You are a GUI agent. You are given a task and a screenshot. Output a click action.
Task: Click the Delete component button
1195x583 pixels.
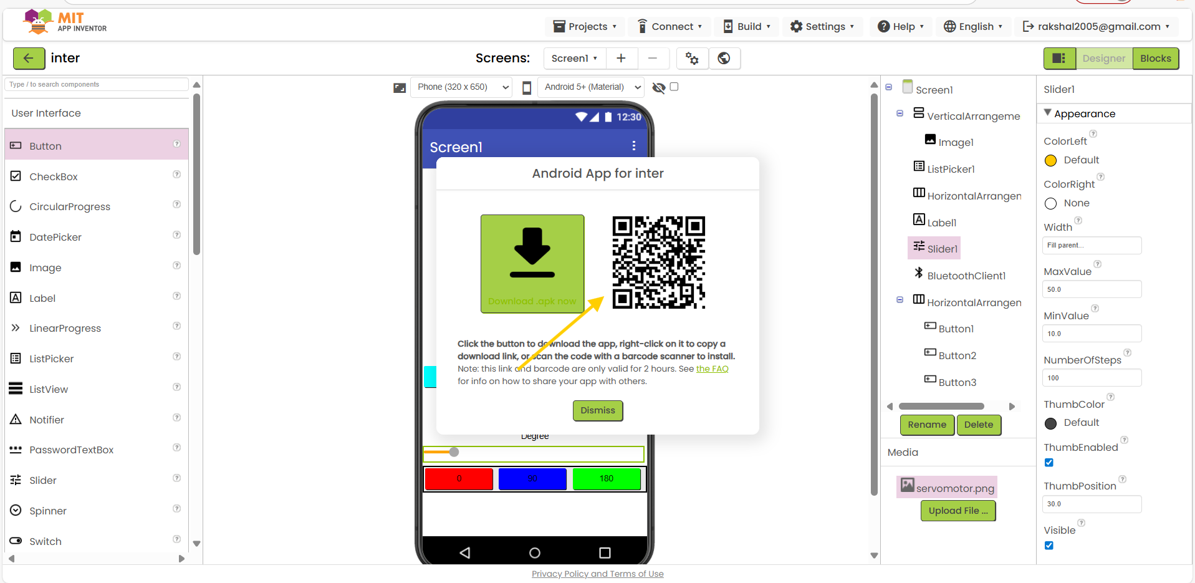pos(979,425)
